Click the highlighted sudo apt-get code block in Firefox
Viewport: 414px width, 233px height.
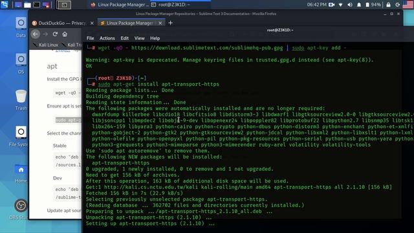pos(69,120)
